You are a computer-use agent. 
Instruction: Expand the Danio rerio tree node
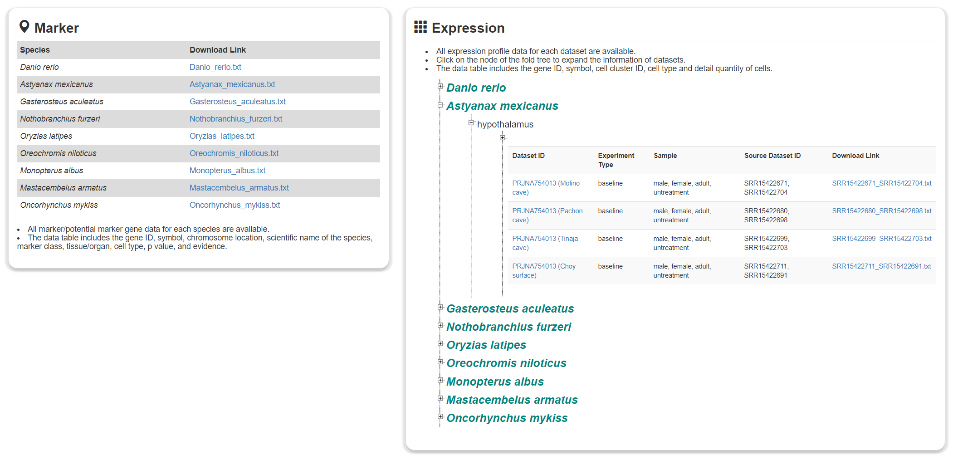440,86
